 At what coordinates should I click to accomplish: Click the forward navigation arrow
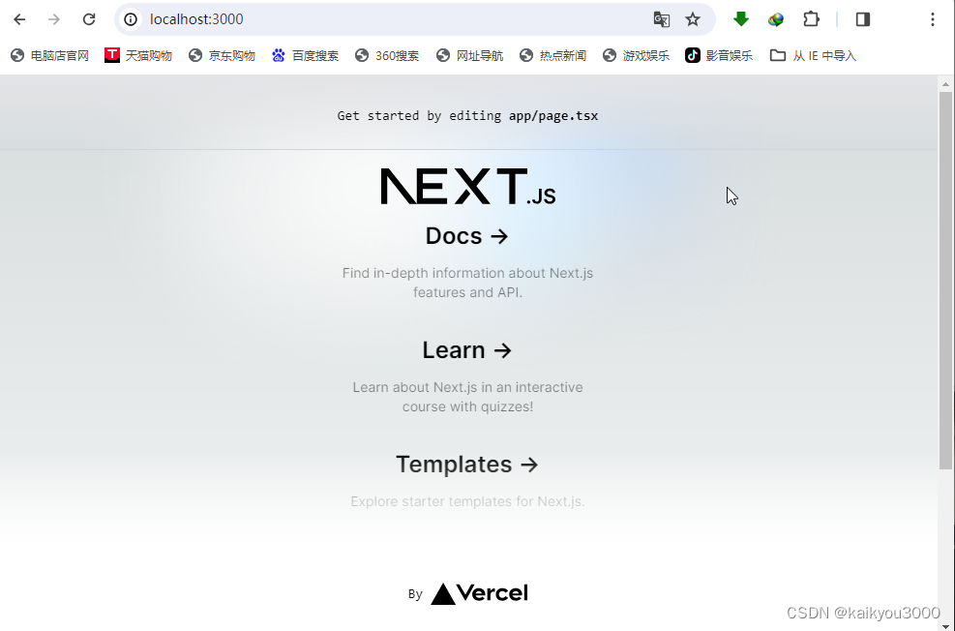pyautogui.click(x=53, y=18)
